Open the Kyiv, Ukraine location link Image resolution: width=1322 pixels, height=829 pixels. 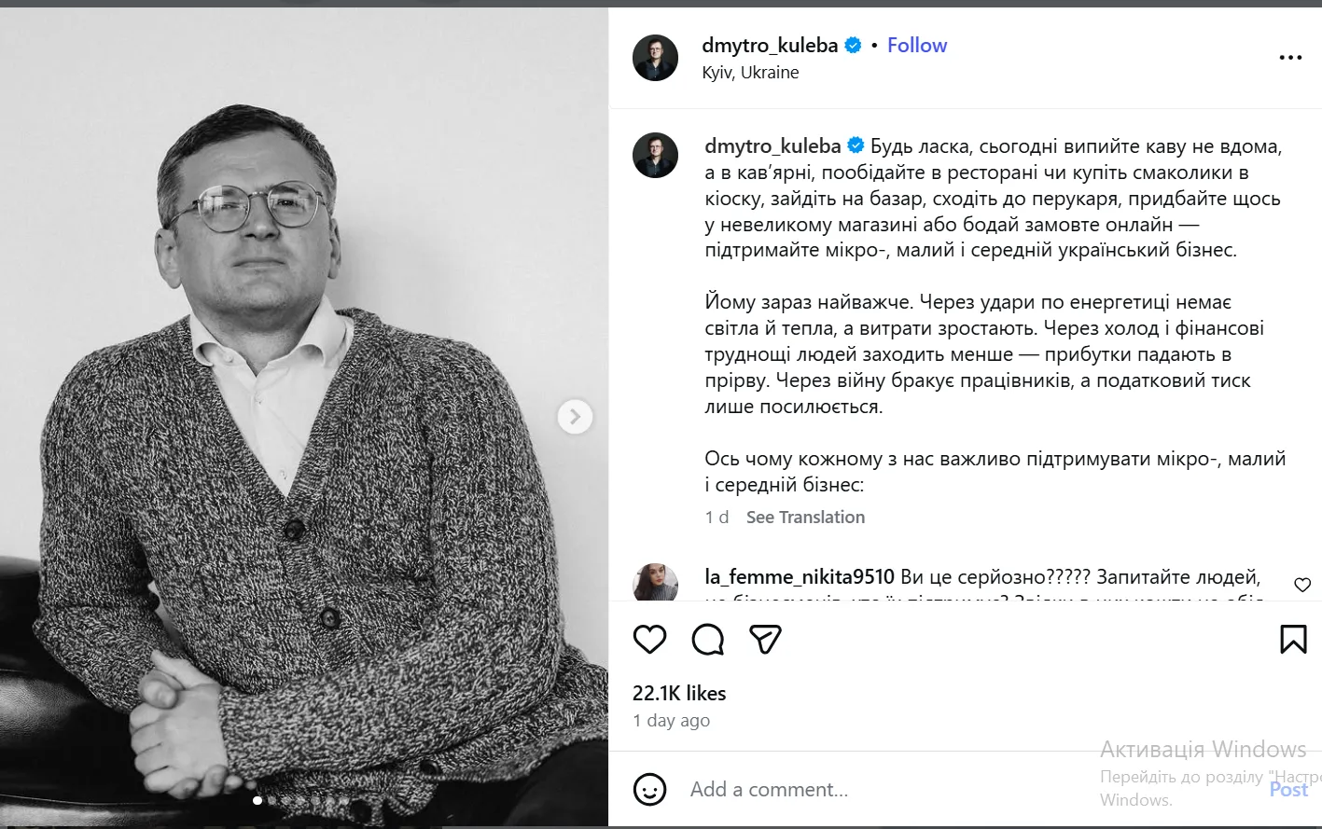pyautogui.click(x=750, y=73)
